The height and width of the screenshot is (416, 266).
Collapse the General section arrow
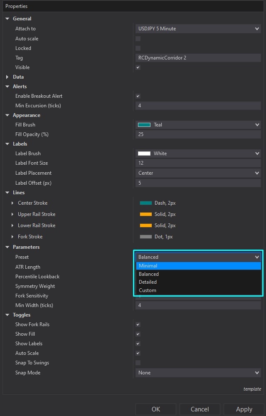click(x=7, y=19)
